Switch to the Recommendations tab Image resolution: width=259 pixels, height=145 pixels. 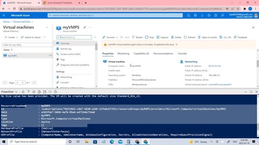coord(163,54)
